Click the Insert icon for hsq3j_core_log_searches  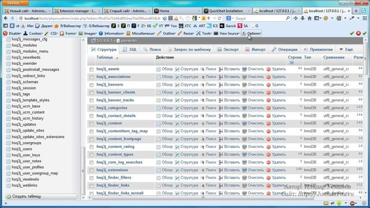(221, 162)
